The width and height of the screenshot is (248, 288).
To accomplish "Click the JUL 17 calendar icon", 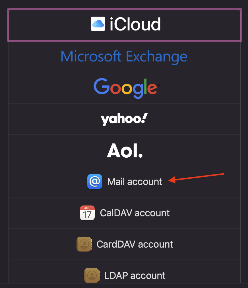I will tap(87, 213).
